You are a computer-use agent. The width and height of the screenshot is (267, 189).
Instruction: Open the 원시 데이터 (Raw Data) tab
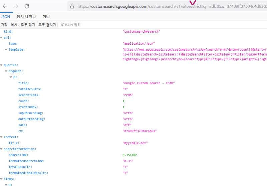click(26, 16)
